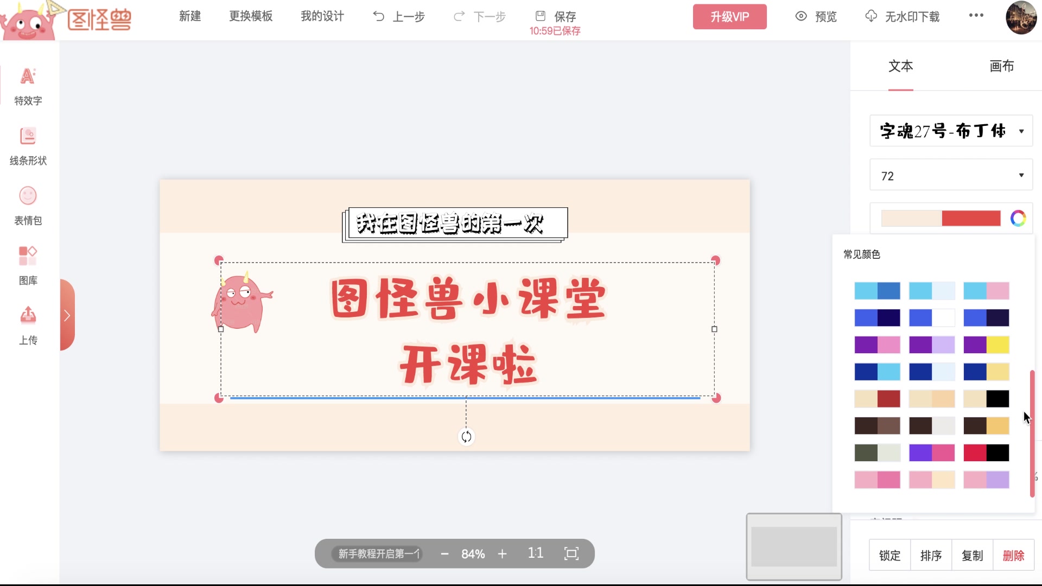1042x586 pixels.
Task: Click the 无水印下载 cloud download icon
Action: 871,16
